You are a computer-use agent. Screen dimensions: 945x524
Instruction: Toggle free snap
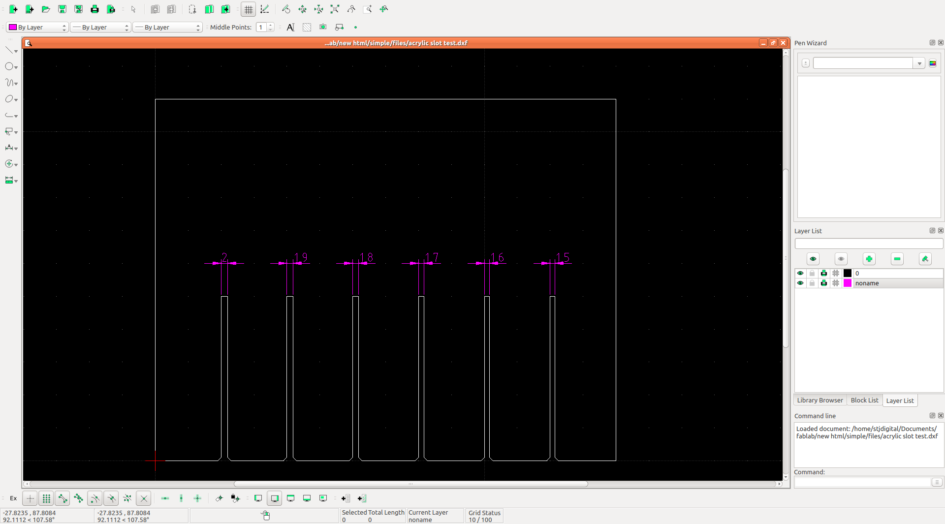pyautogui.click(x=30, y=498)
